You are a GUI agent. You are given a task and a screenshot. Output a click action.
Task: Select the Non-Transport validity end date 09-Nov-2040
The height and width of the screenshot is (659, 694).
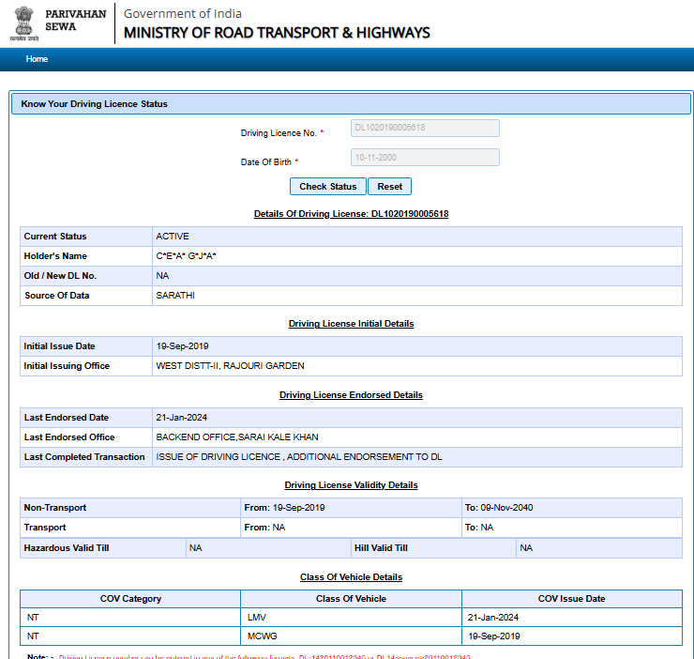pos(499,508)
